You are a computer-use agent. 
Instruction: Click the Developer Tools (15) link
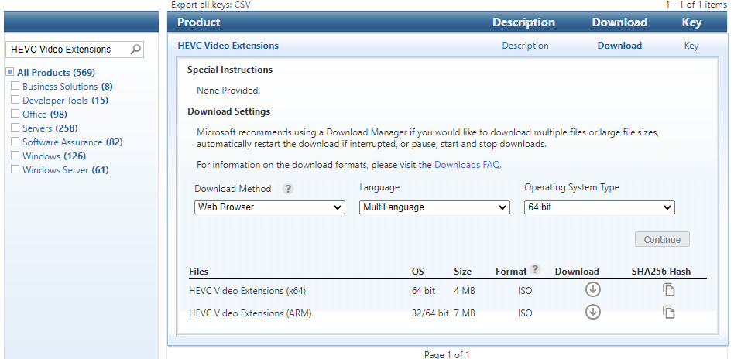coord(65,100)
